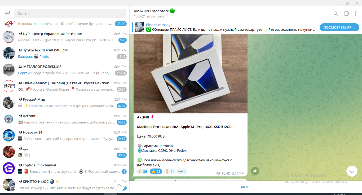Image resolution: width=362 pixels, height=195 pixels.
Task: Click the 1345 unread count badge
Action: 122,57
